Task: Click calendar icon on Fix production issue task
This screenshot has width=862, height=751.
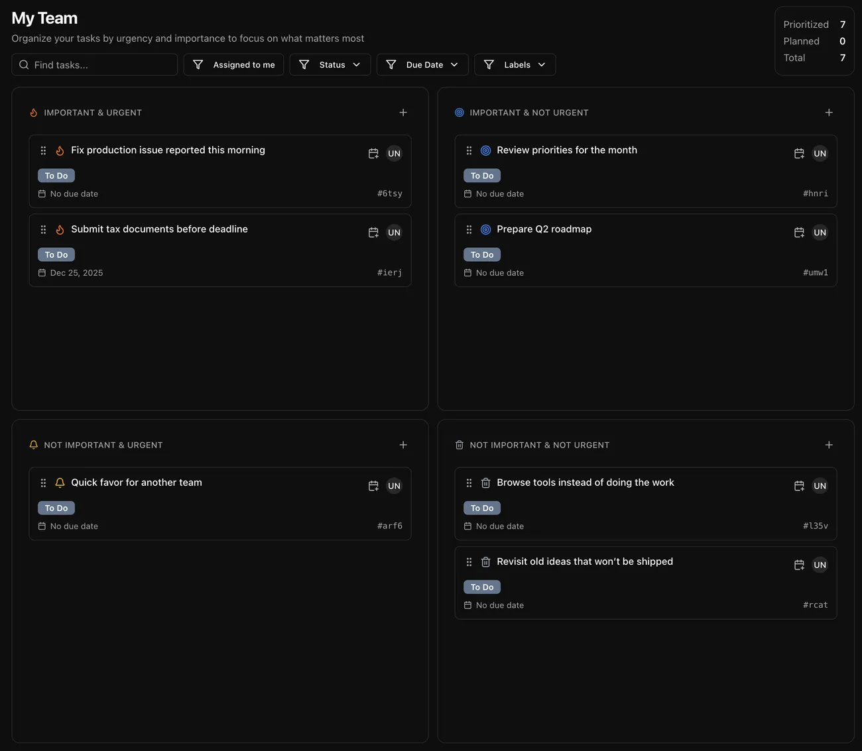Action: tap(373, 154)
